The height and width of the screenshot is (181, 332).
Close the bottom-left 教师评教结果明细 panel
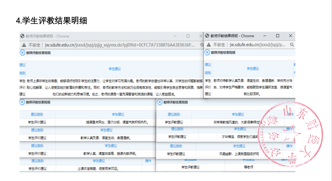click(x=22, y=102)
